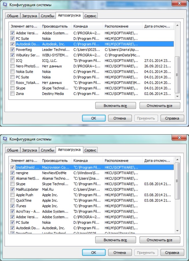
Task: Enable the Zona startup checkbox
Action: click(x=12, y=93)
